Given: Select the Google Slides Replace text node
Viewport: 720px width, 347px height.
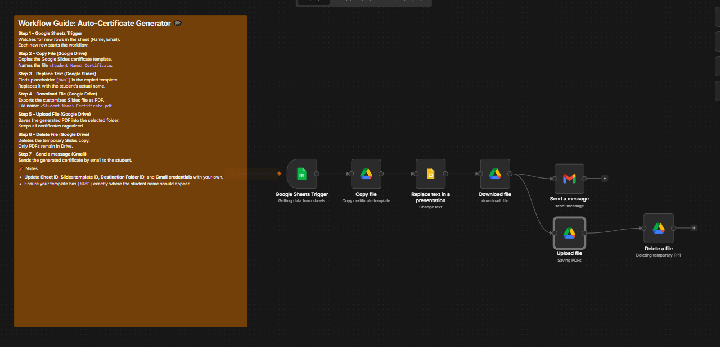Looking at the screenshot, I should tap(431, 174).
